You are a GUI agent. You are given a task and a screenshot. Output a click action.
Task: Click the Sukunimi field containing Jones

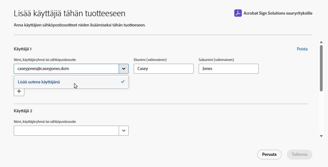pyautogui.click(x=228, y=69)
